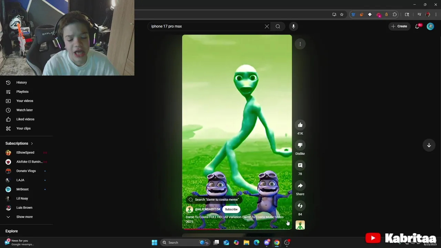This screenshot has width=441, height=248.
Task: Open Chrome media controls icon
Action: 419,14
